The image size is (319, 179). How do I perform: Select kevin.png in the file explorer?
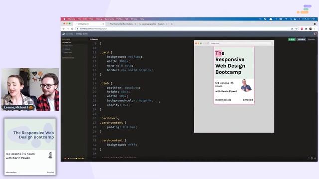pos(68,52)
